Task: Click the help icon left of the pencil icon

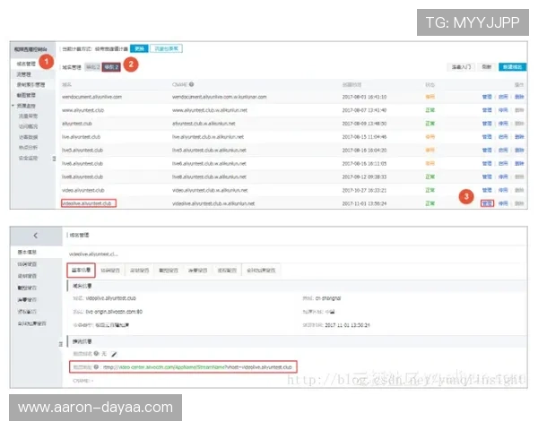Action: (97, 354)
